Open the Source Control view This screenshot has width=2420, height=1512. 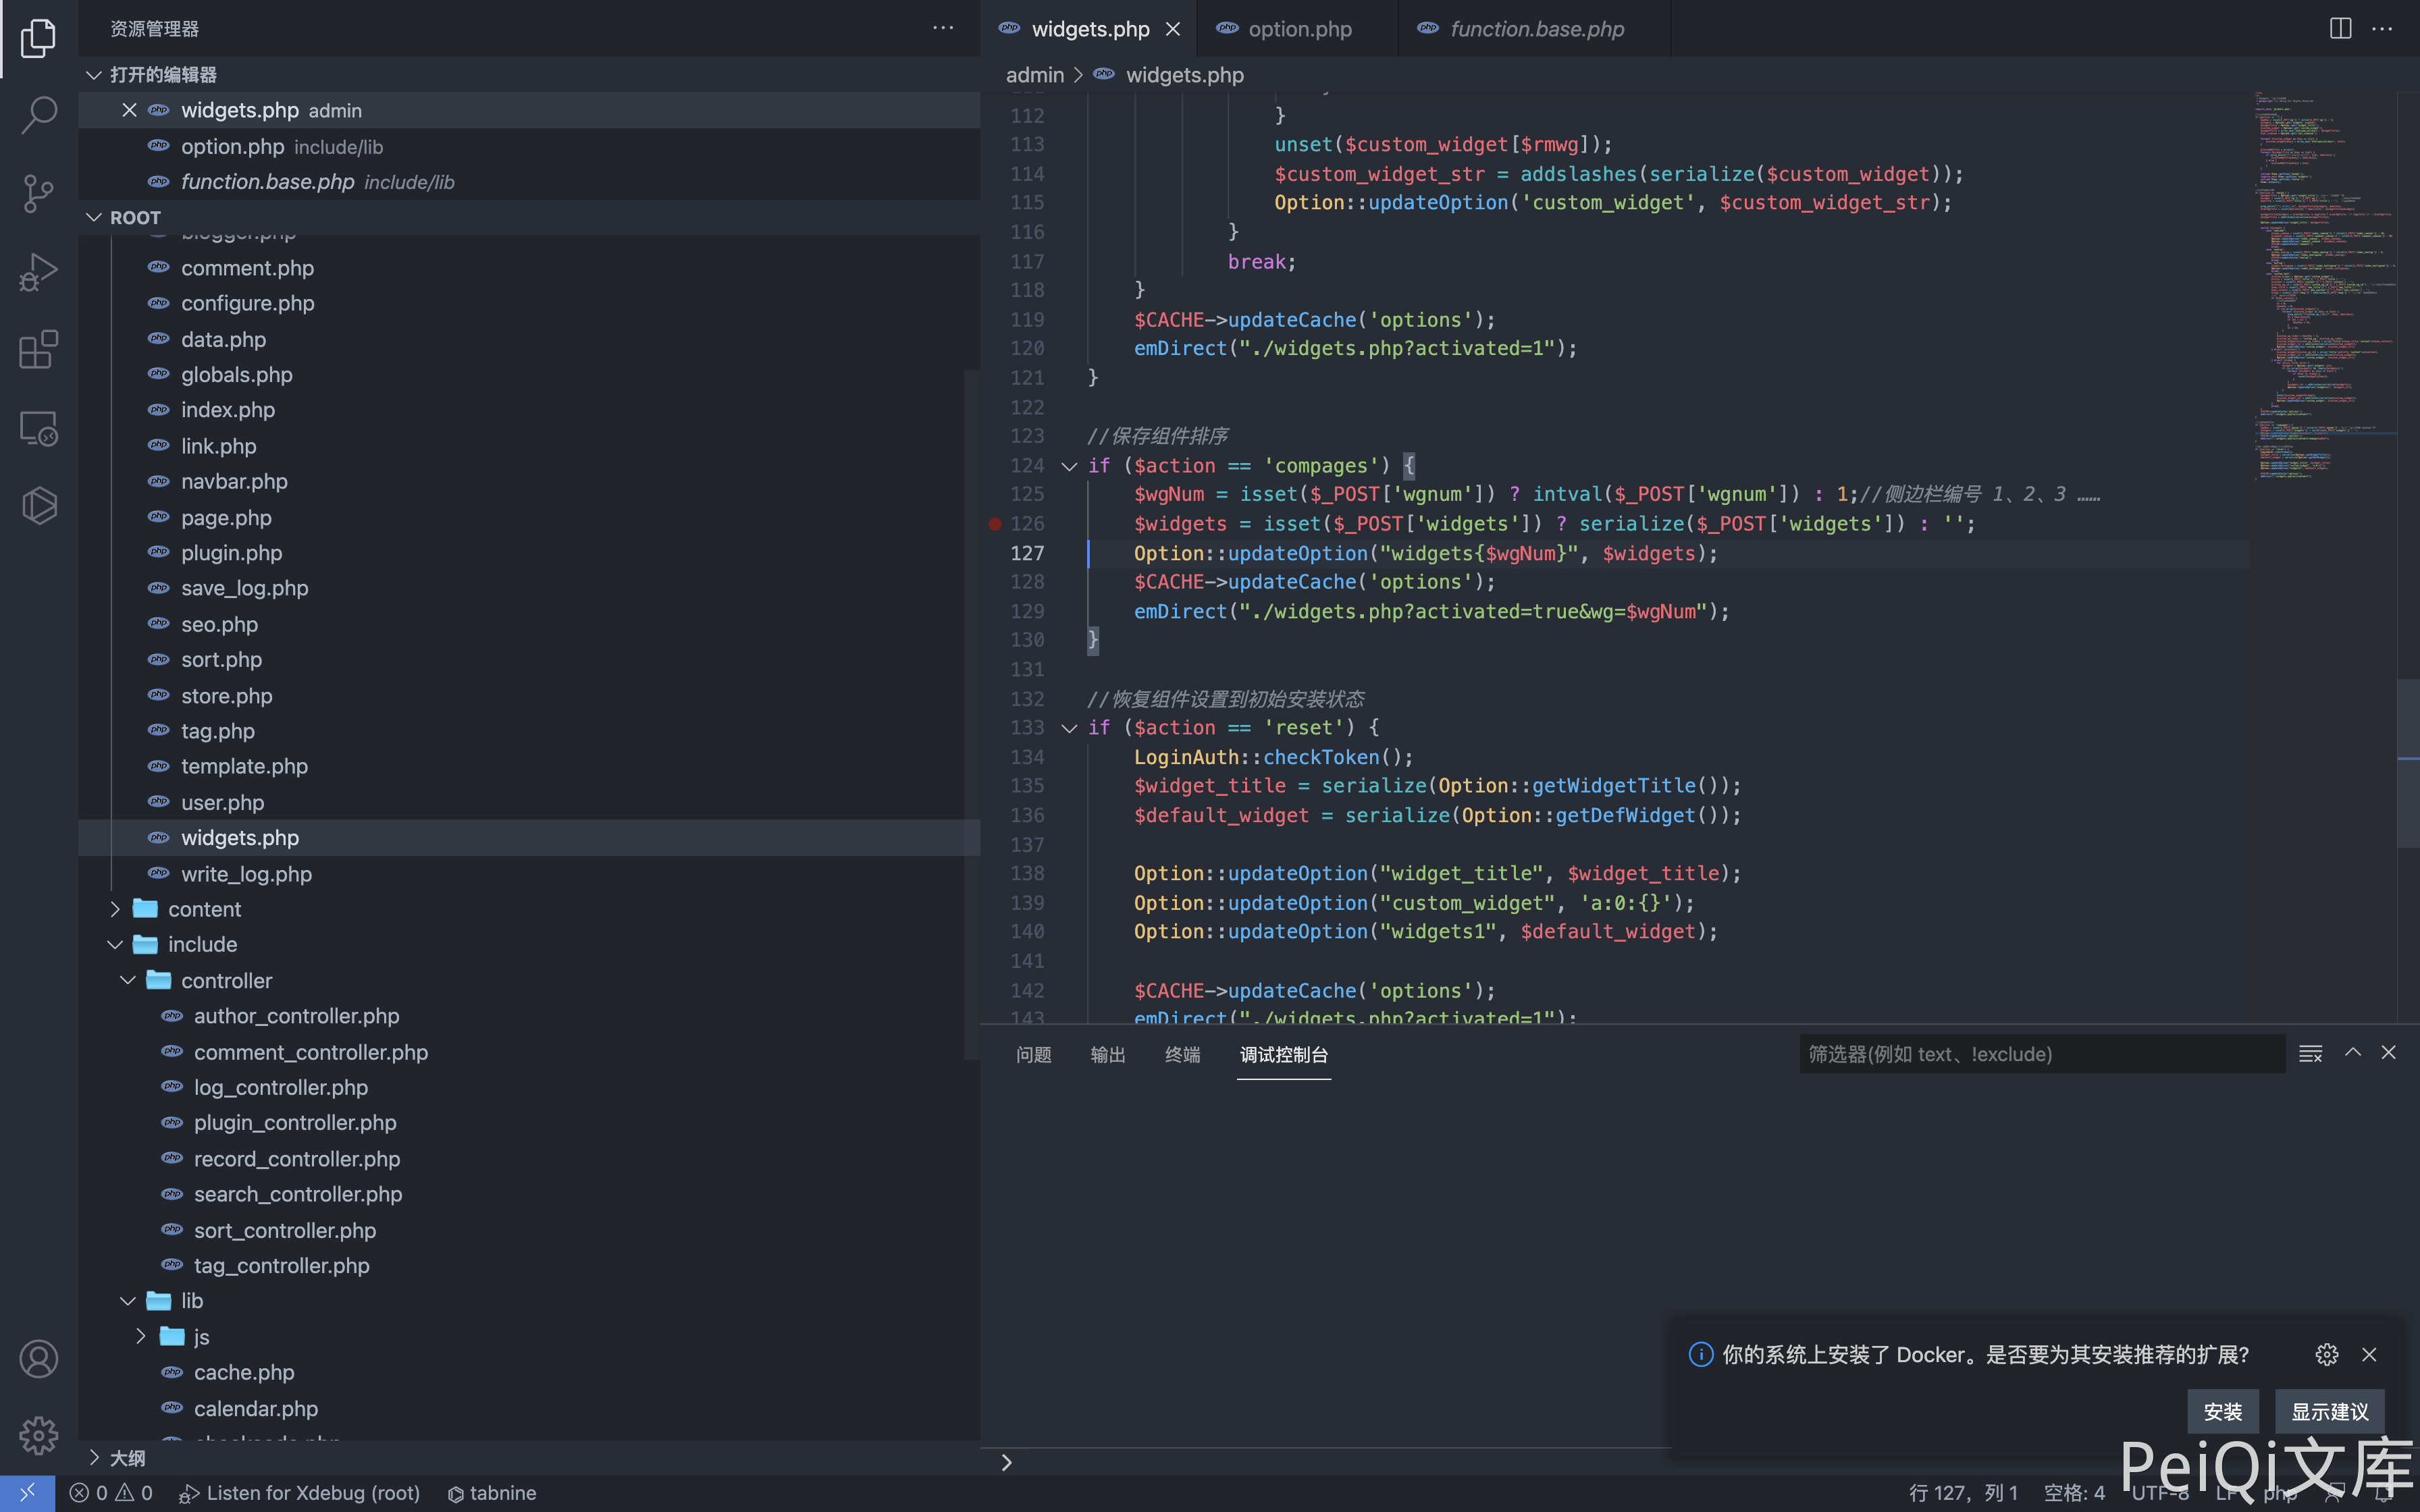click(x=38, y=192)
